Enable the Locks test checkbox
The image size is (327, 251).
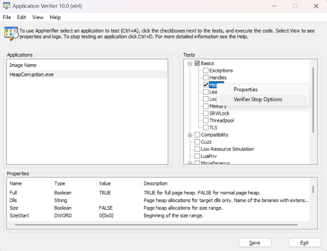coord(205,99)
